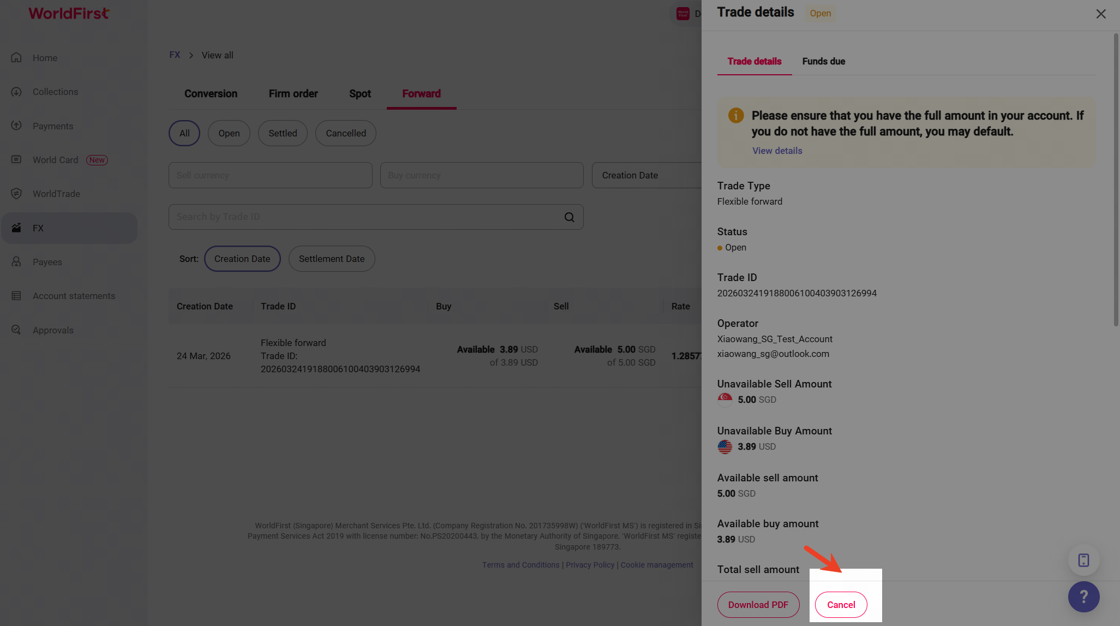Open the Sell currency dropdown
Image resolution: width=1120 pixels, height=626 pixels.
(270, 175)
